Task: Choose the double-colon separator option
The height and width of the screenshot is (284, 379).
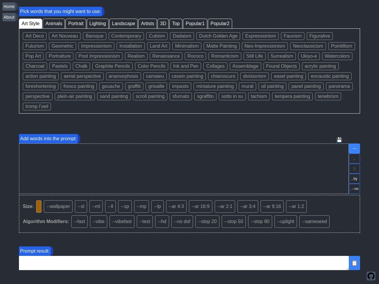Action: (354, 169)
